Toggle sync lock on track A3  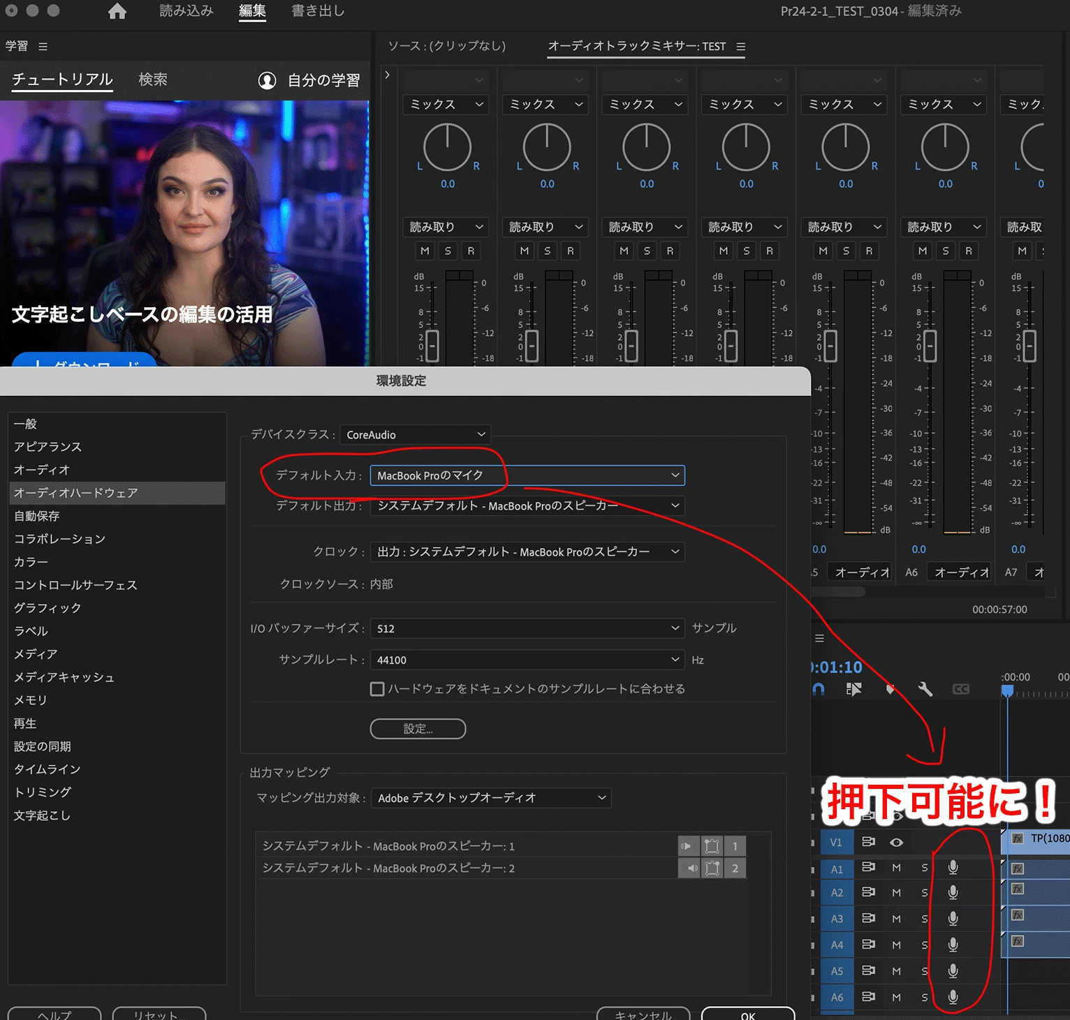(868, 918)
